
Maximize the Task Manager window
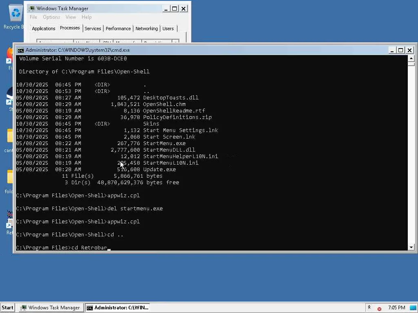pos(175,9)
